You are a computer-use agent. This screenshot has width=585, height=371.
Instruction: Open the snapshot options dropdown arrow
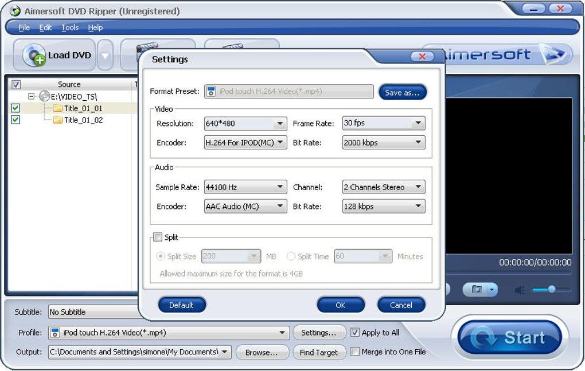point(493,290)
